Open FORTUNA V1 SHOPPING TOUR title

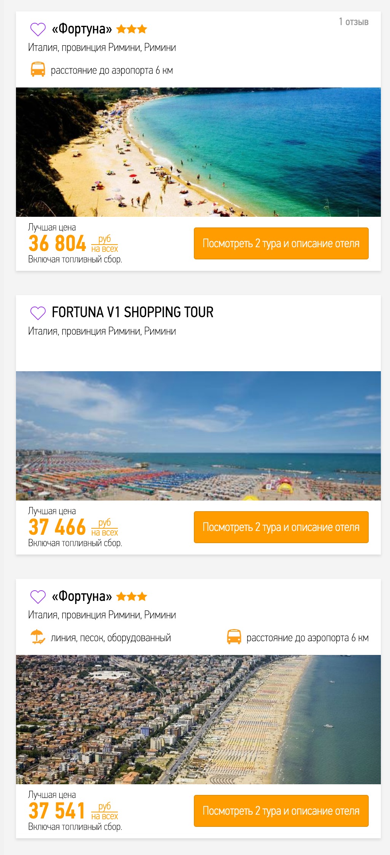[x=133, y=312]
